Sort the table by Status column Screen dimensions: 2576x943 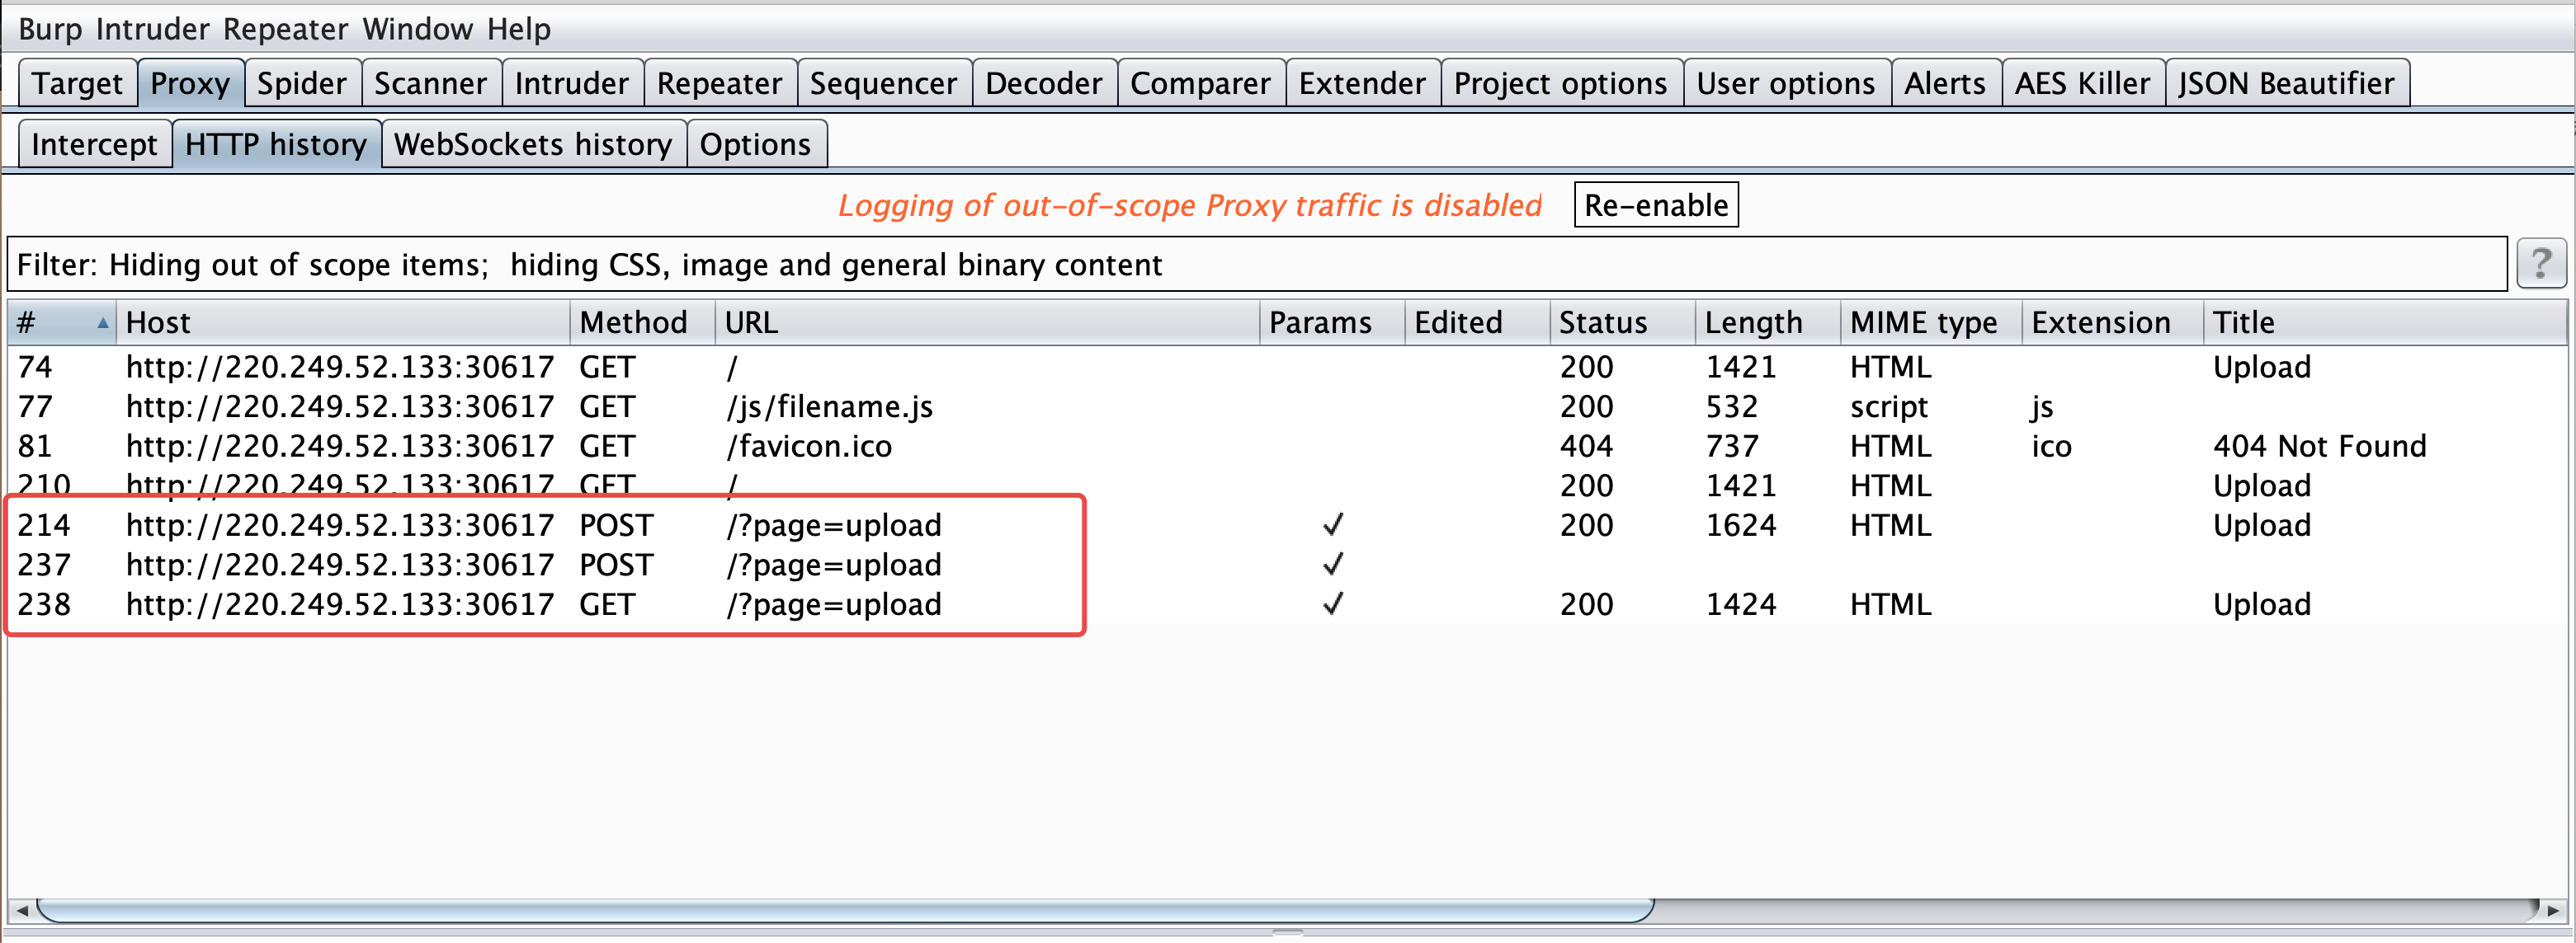click(1602, 322)
